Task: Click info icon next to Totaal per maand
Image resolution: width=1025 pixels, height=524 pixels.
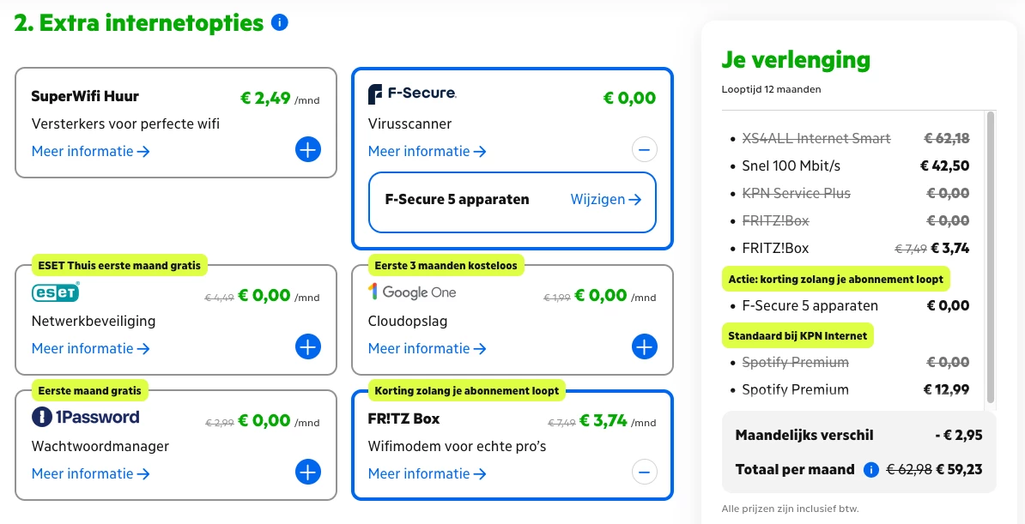Action: tap(871, 469)
